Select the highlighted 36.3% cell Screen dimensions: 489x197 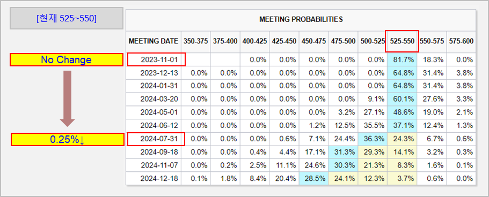[x=373, y=139]
